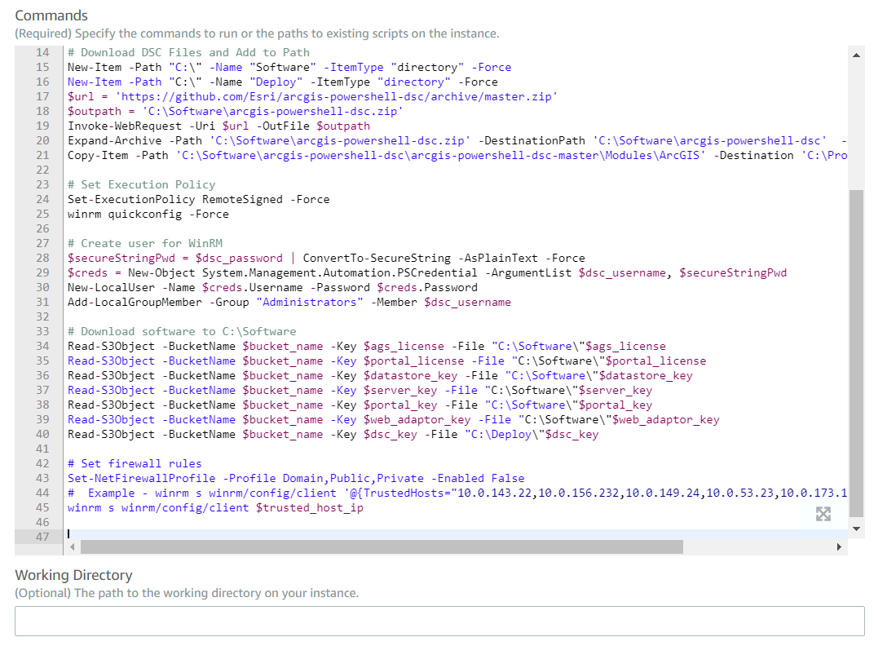Click the horizontal scrollbar right arrow
The image size is (887, 646).
[x=840, y=546]
